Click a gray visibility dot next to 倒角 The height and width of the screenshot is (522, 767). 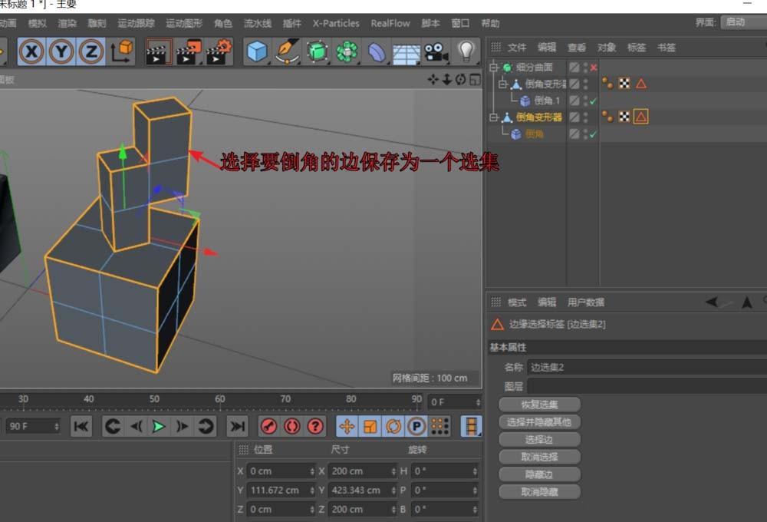(585, 130)
